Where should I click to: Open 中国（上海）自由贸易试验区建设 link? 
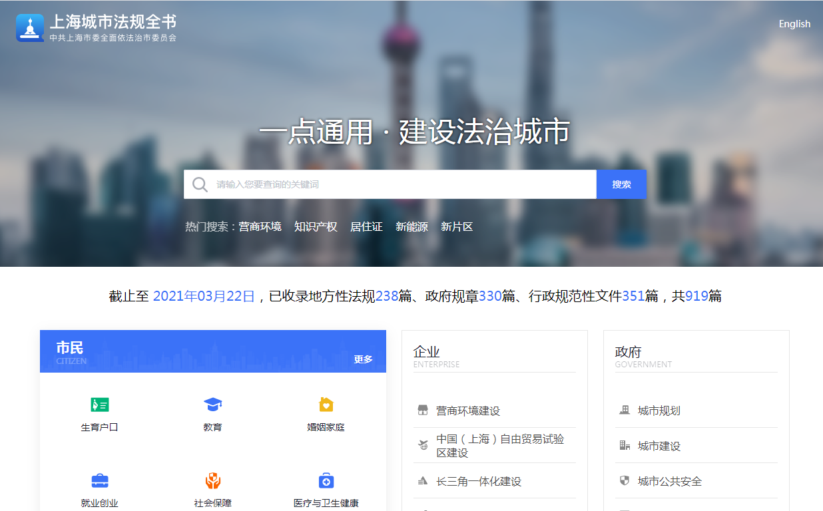(x=500, y=446)
